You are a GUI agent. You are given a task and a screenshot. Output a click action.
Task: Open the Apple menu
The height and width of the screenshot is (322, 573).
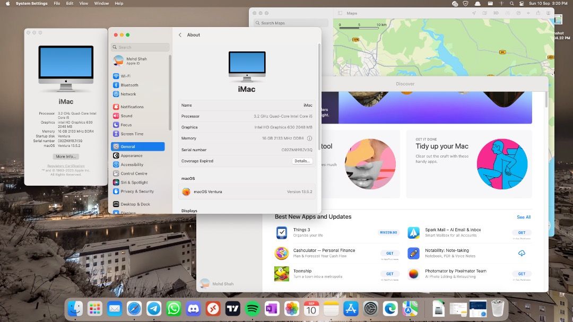tap(7, 3)
